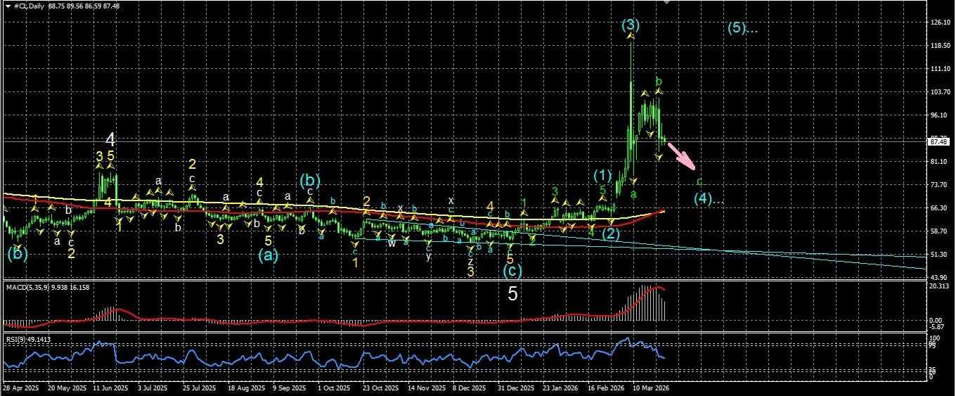Image resolution: width=956 pixels, height=396 pixels.
Task: Select the y wave label
Action: (x=428, y=256)
